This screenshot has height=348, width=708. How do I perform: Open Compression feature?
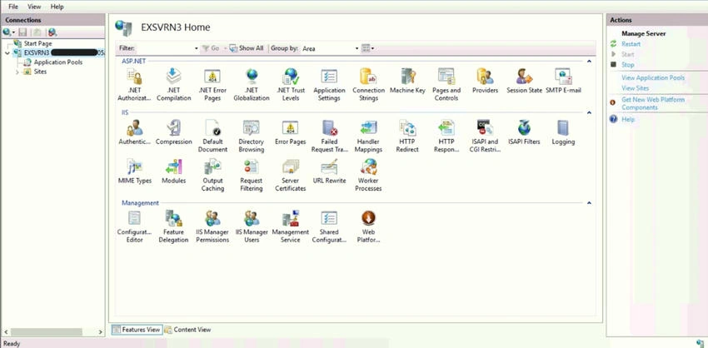[173, 132]
